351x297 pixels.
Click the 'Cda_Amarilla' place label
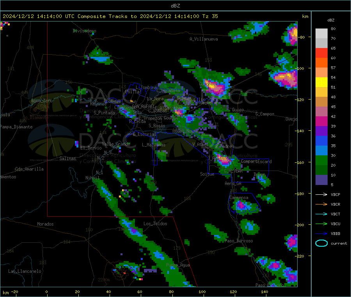tap(29, 169)
